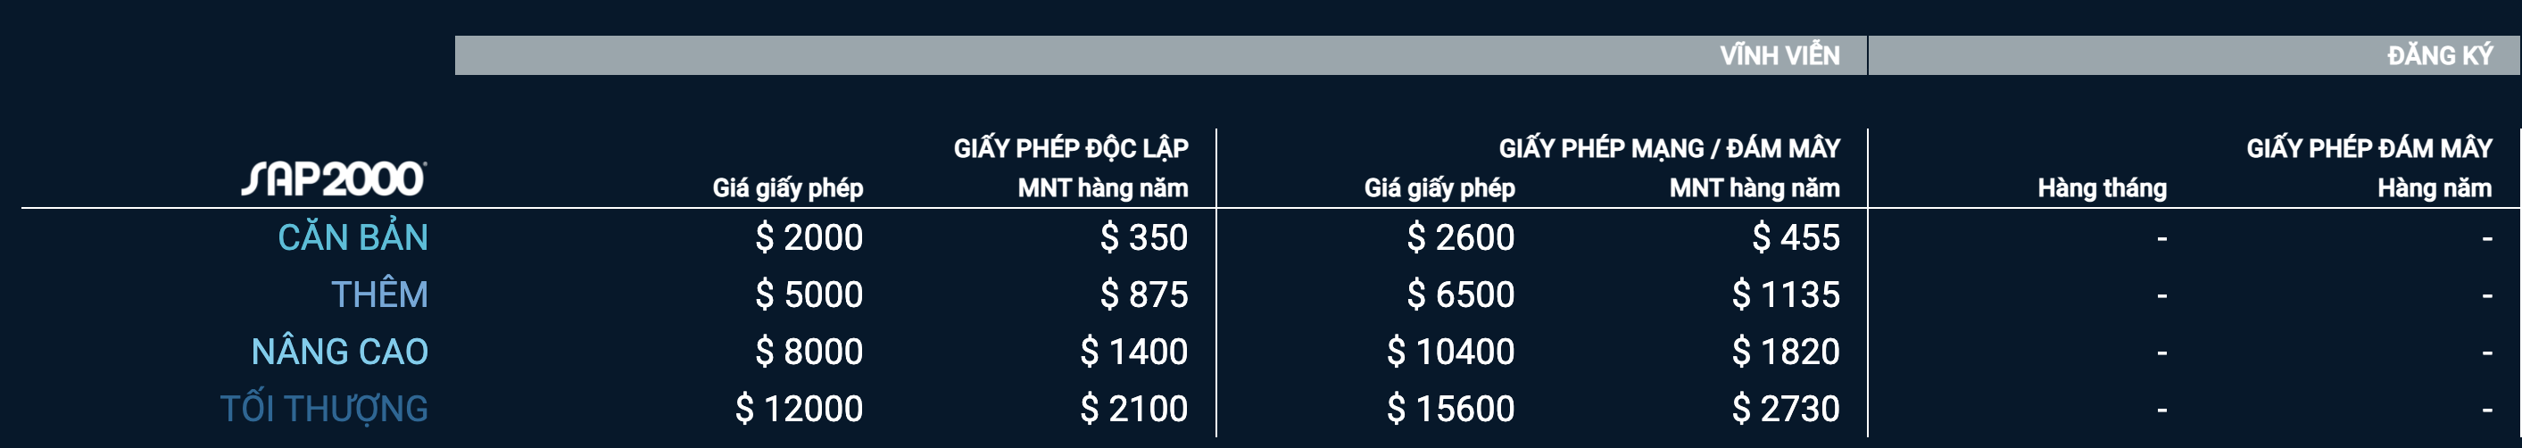2522x448 pixels.
Task: Select the $ 2000 standalone license price
Action: tap(809, 237)
